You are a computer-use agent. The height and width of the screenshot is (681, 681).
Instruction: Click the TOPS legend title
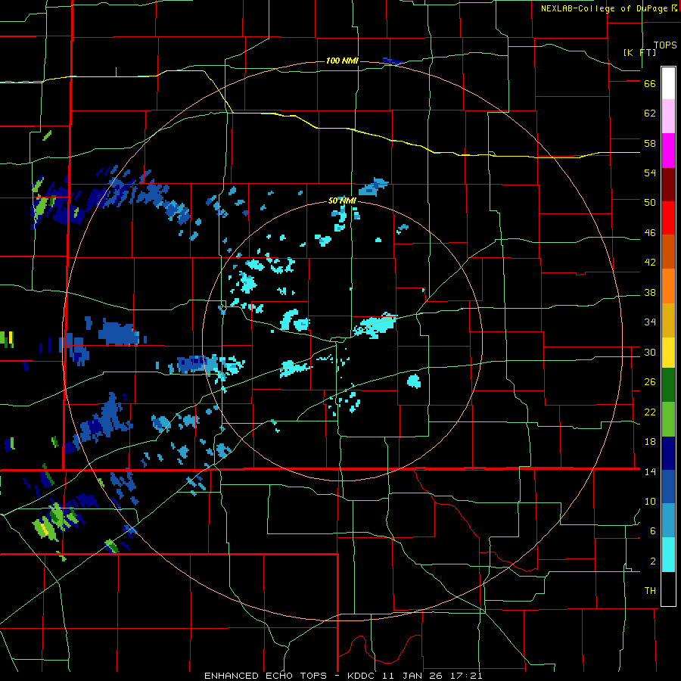click(x=665, y=45)
